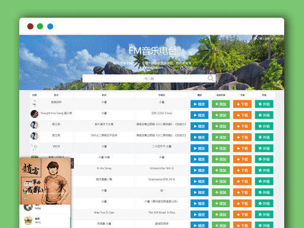
Task: Click the green dot in window title bar
Action: [x=40, y=26]
